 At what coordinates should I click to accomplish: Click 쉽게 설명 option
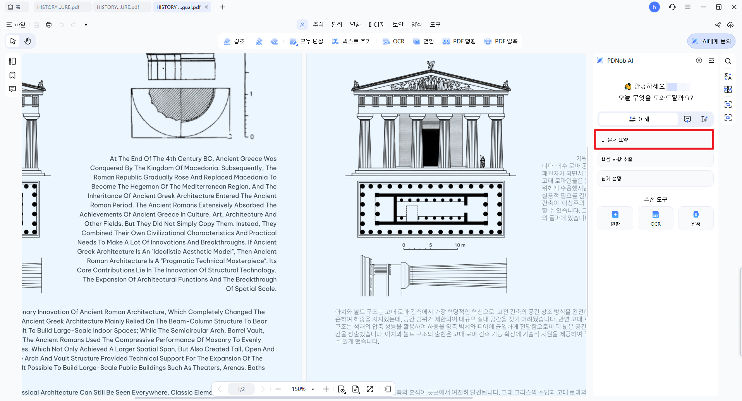pos(655,178)
